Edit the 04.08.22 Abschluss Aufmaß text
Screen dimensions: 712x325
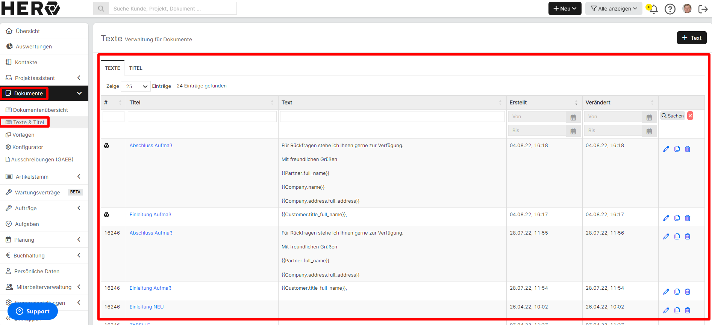coord(666,149)
